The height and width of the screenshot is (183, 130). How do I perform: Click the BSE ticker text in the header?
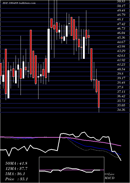[19, 3]
